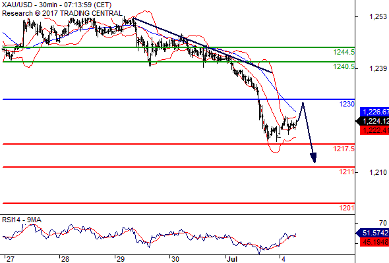Click the RSI 70 level label
The height and width of the screenshot is (263, 389).
(x=383, y=223)
